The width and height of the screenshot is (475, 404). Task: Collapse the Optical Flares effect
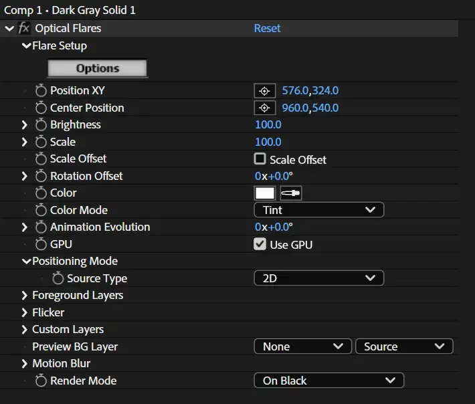tap(9, 29)
